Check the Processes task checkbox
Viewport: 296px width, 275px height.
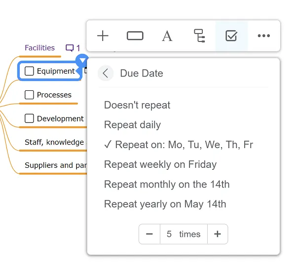coord(29,95)
